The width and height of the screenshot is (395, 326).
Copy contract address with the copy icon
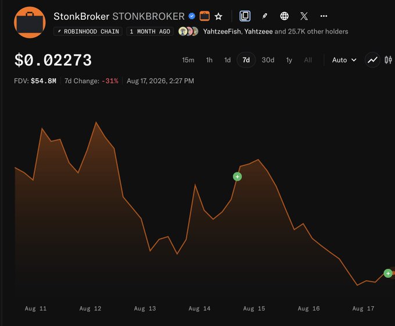[245, 16]
